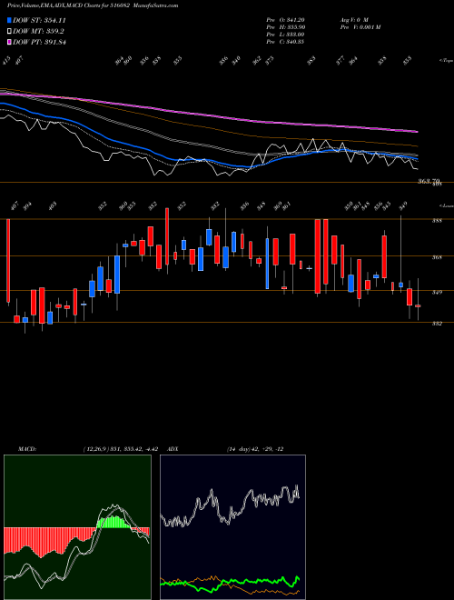Open the ADX indicator chart panel

click(x=232, y=527)
